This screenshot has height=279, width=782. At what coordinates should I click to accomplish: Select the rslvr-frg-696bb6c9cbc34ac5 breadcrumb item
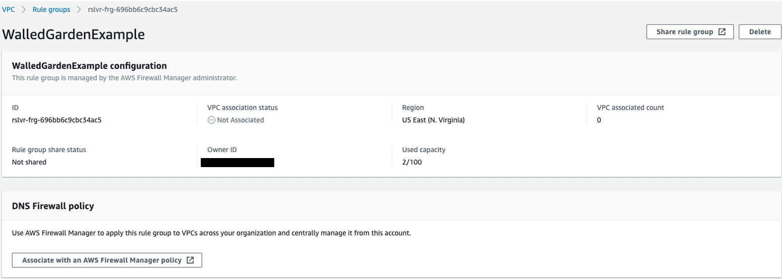[132, 10]
